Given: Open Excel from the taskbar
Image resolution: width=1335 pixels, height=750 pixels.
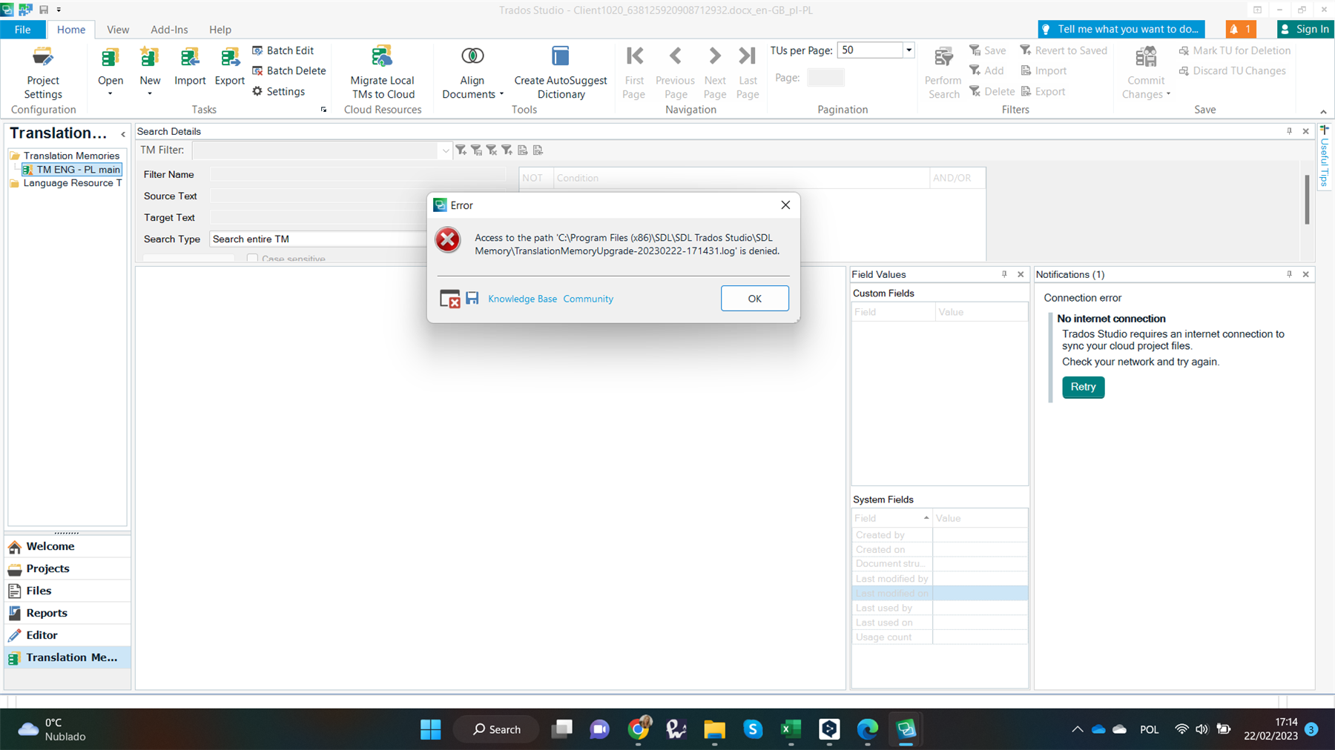Looking at the screenshot, I should pos(791,729).
